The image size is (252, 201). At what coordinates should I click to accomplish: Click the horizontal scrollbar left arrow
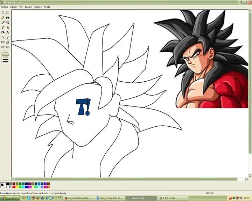click(13, 179)
